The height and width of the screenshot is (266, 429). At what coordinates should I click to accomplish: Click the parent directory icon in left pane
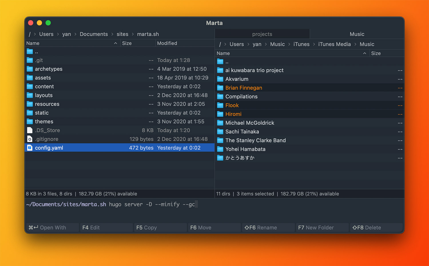click(x=30, y=52)
